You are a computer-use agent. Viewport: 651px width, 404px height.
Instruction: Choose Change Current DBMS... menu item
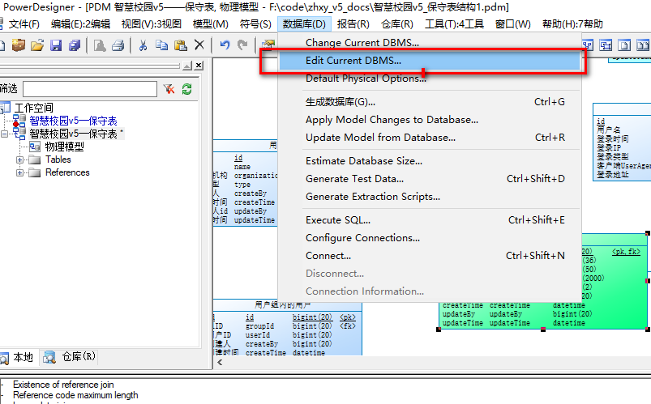[430, 43]
